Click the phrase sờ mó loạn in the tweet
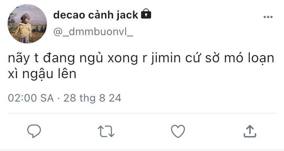 coord(239,59)
